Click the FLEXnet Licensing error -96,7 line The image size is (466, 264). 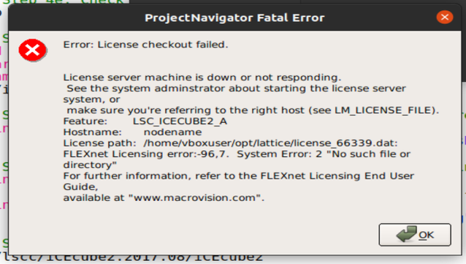[x=146, y=154]
